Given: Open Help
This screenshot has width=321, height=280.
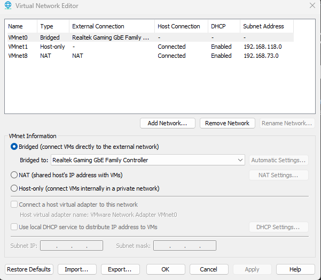Looking at the screenshot, I should tap(295, 269).
